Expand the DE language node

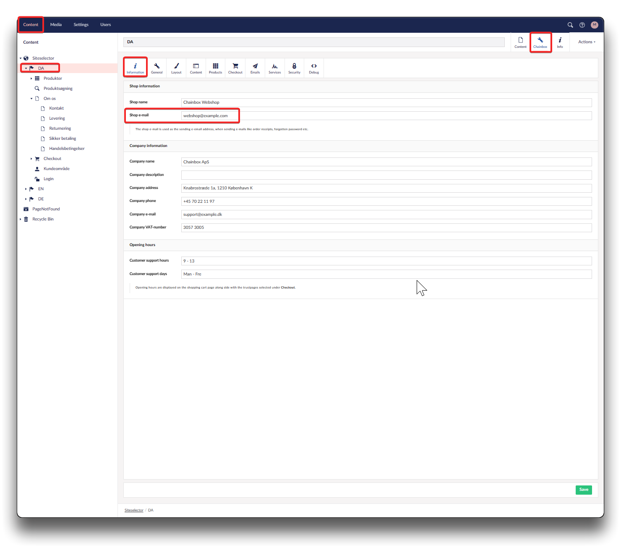pos(26,199)
